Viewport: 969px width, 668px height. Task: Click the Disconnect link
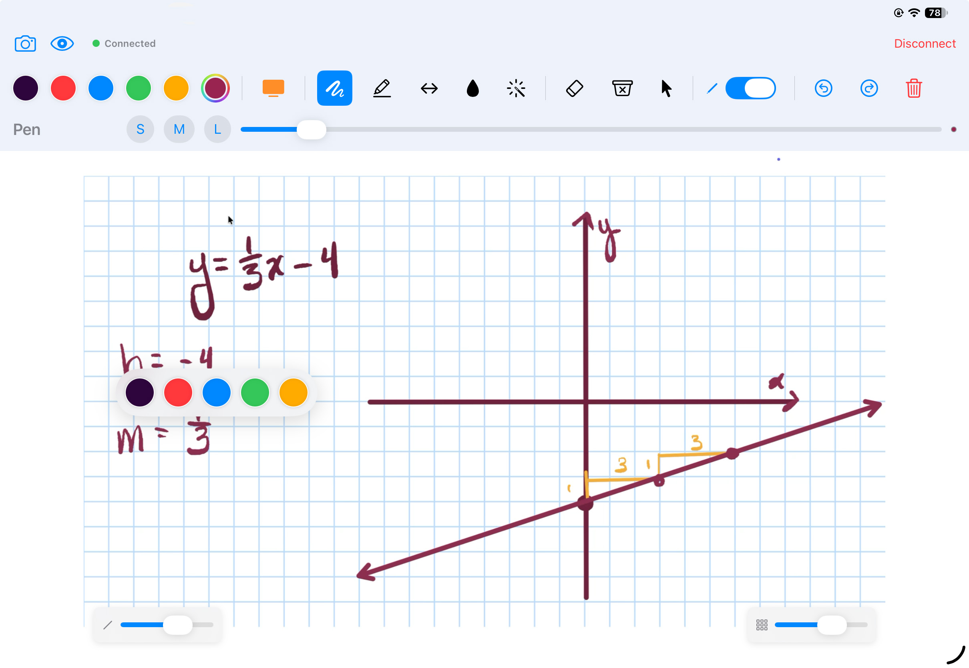coord(925,44)
